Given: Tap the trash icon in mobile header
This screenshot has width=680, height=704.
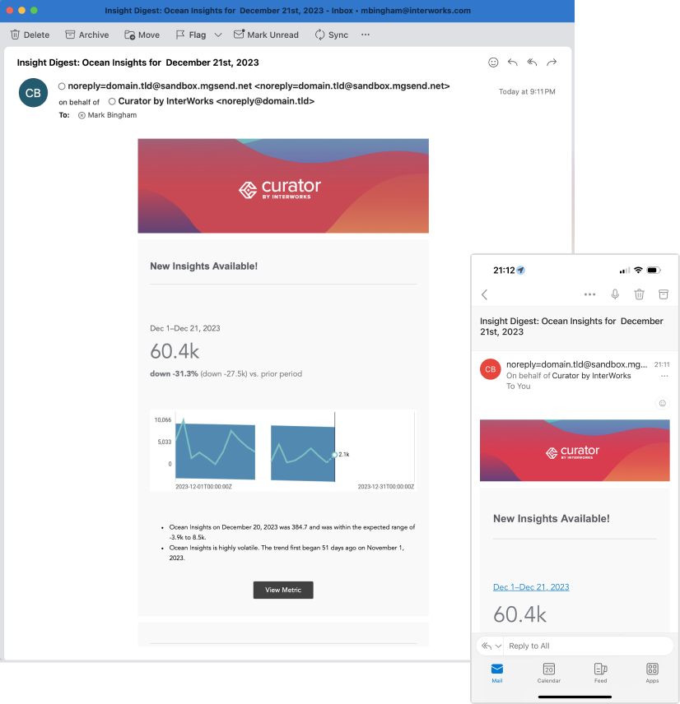Looking at the screenshot, I should tap(639, 294).
